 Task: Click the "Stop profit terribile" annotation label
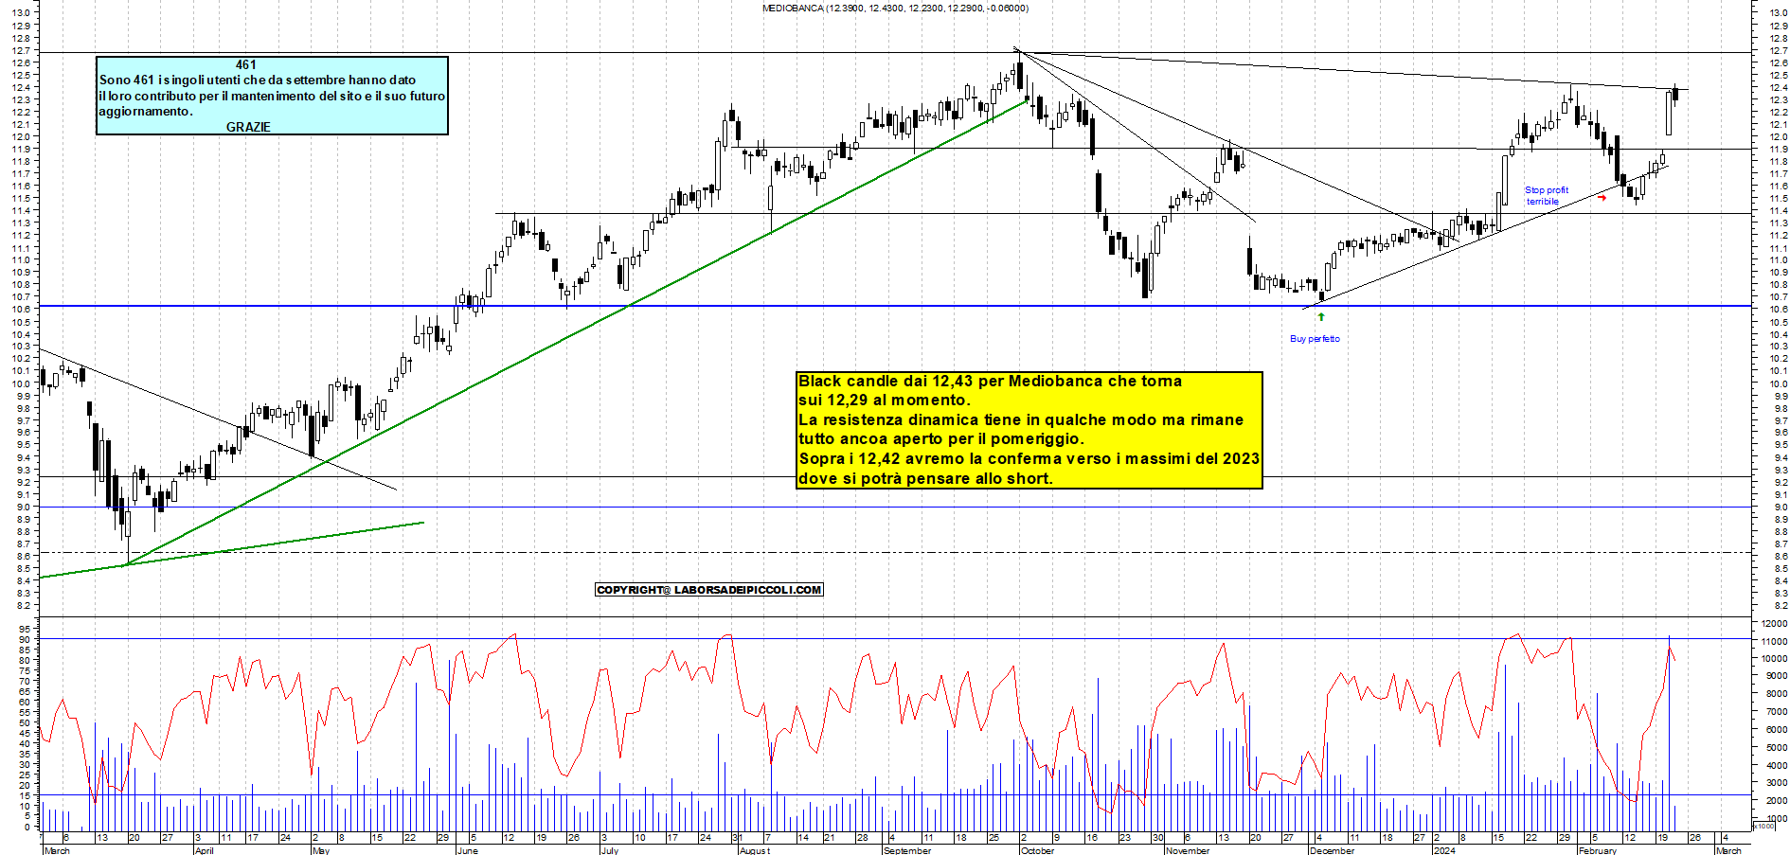[1546, 195]
